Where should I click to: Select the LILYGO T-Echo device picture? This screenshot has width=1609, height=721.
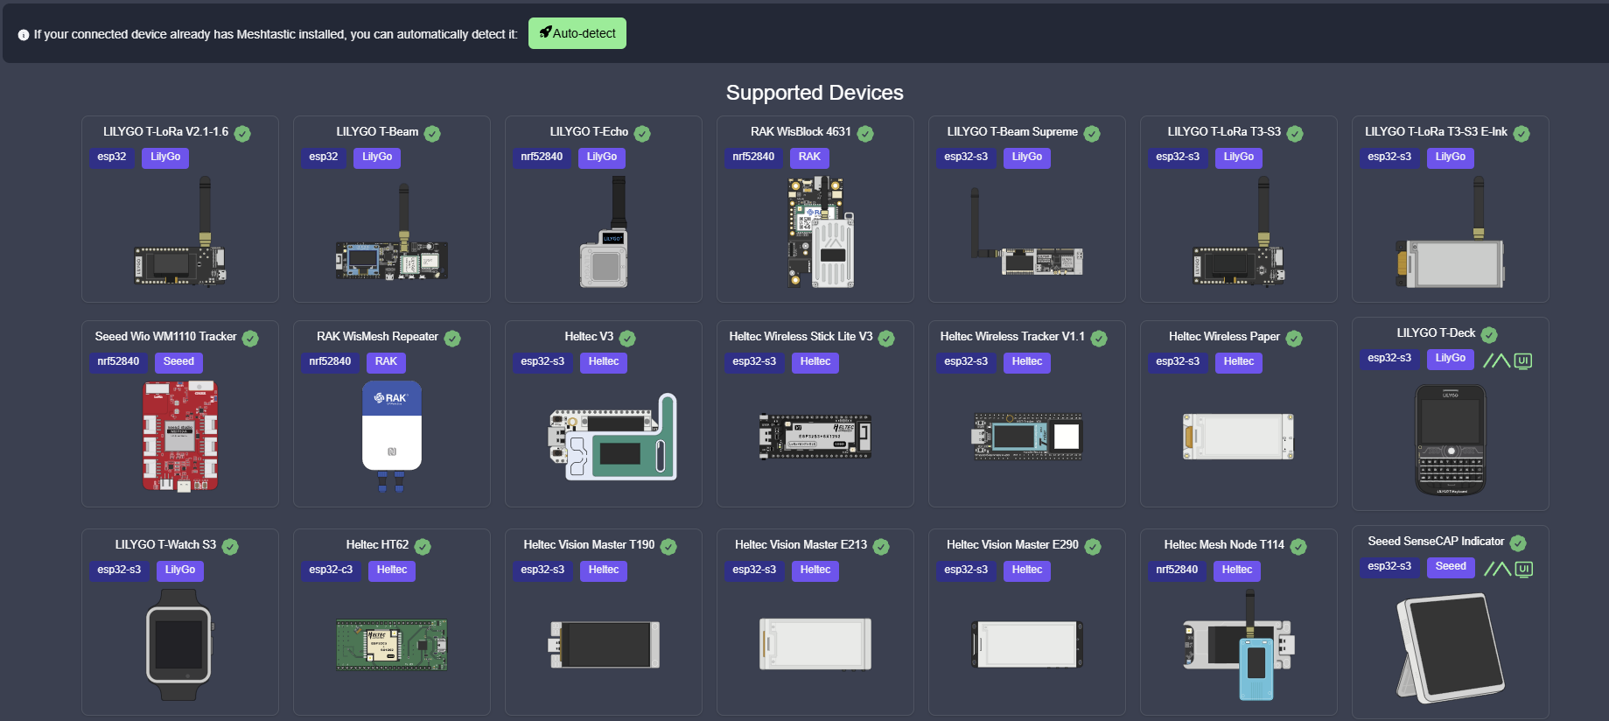pyautogui.click(x=605, y=232)
